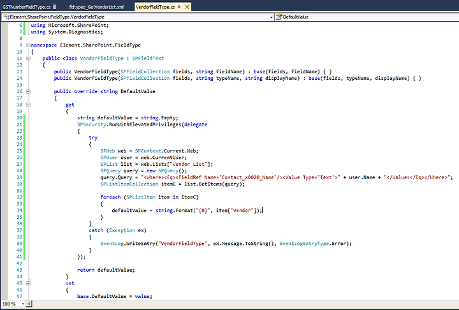Viewport: 459px width, 310px height.
Task: Click the 'delegate' keyword on line 21
Action: click(x=196, y=124)
